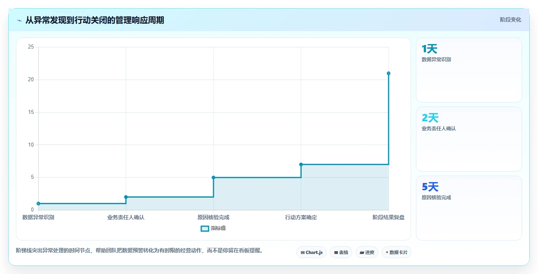This screenshot has width=538, height=274.
Task: Click the y-axis value 10
Action: click(31, 145)
